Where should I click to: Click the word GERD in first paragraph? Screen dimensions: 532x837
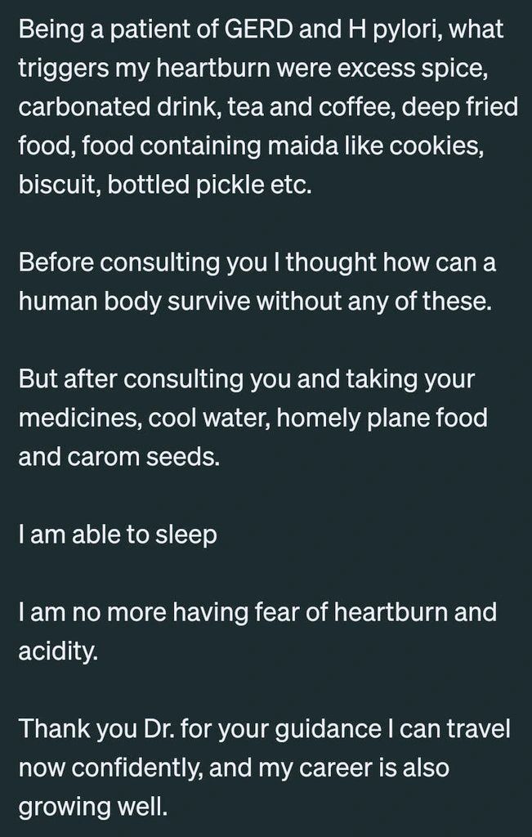pos(257,29)
